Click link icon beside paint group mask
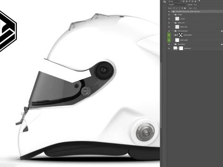This screenshot has height=167, width=223. point(177,35)
